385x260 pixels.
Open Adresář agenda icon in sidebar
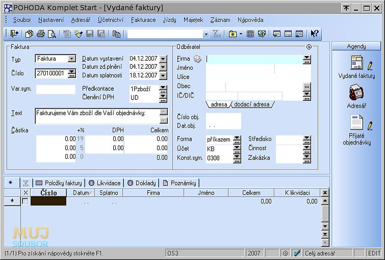click(356, 92)
